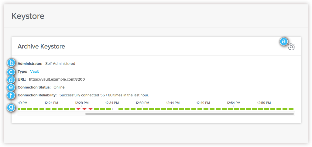Click the 12:54 PM timeline label
Image resolution: width=312 pixels, height=147 pixels.
click(x=234, y=103)
